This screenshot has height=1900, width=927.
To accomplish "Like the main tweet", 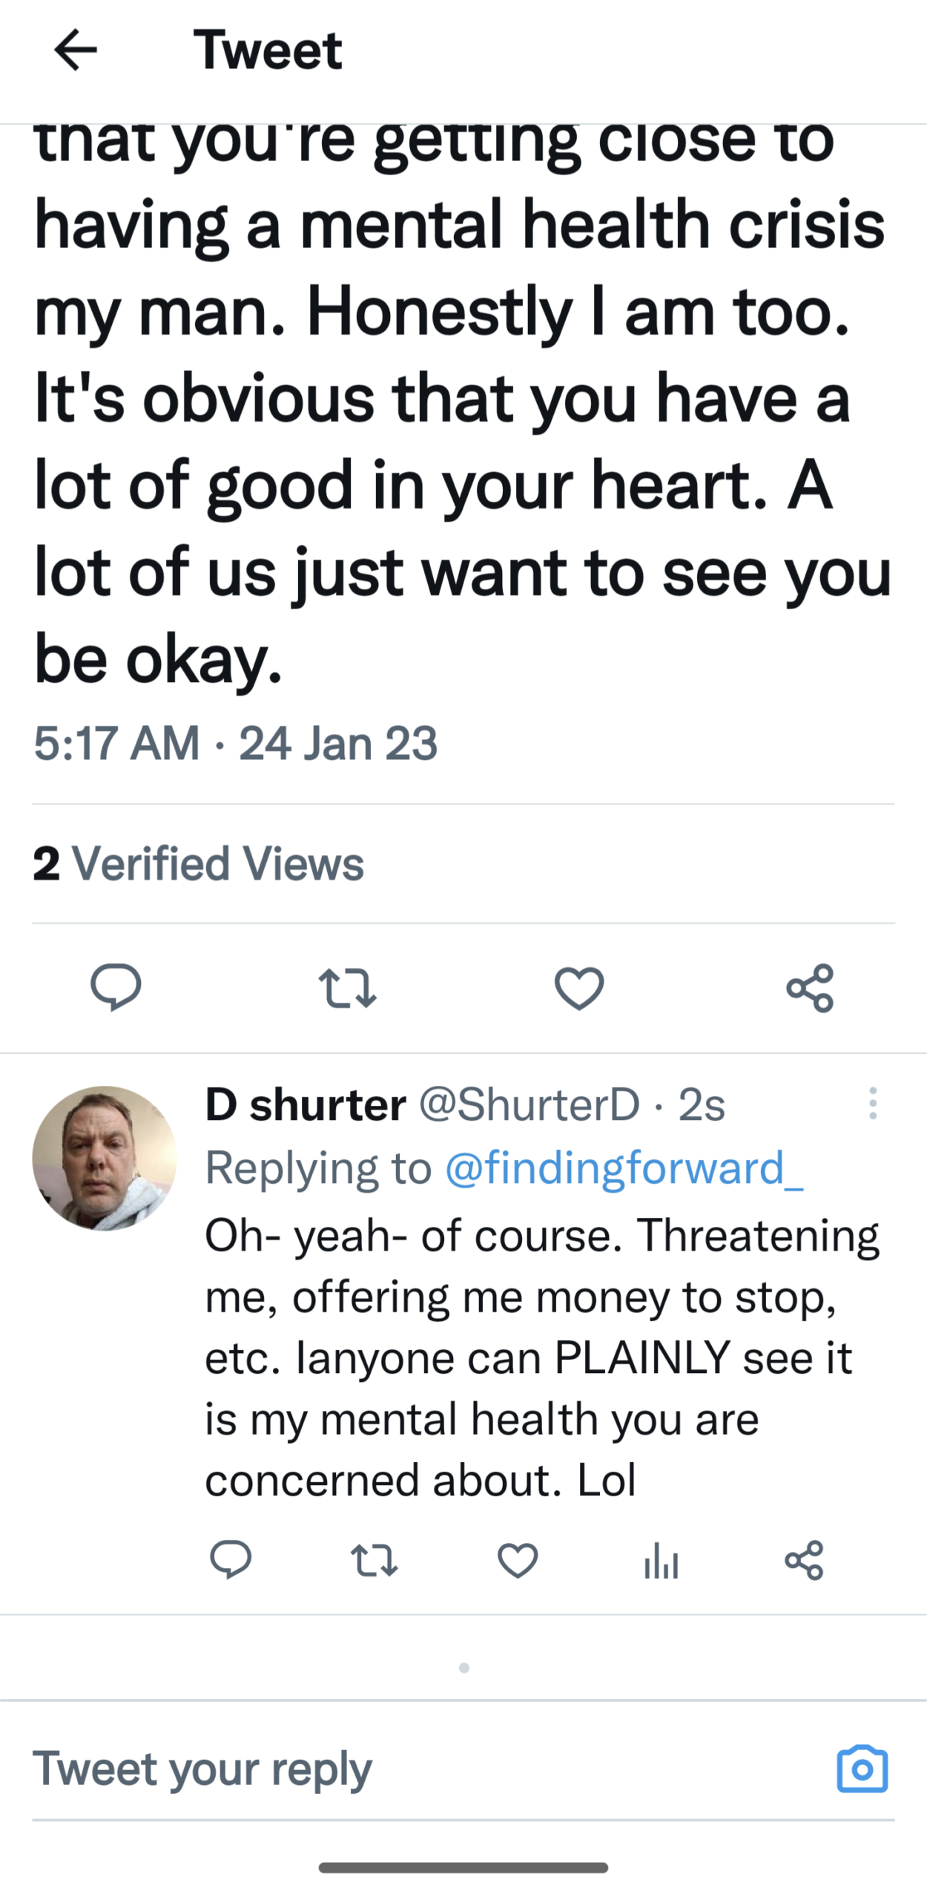I will click(x=579, y=989).
